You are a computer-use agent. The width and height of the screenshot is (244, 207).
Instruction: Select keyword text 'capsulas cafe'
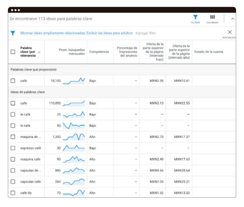coord(31,182)
